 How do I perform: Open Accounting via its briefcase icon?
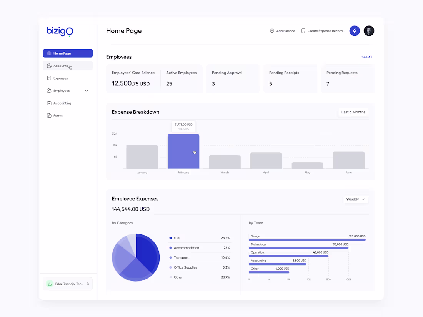click(x=49, y=103)
